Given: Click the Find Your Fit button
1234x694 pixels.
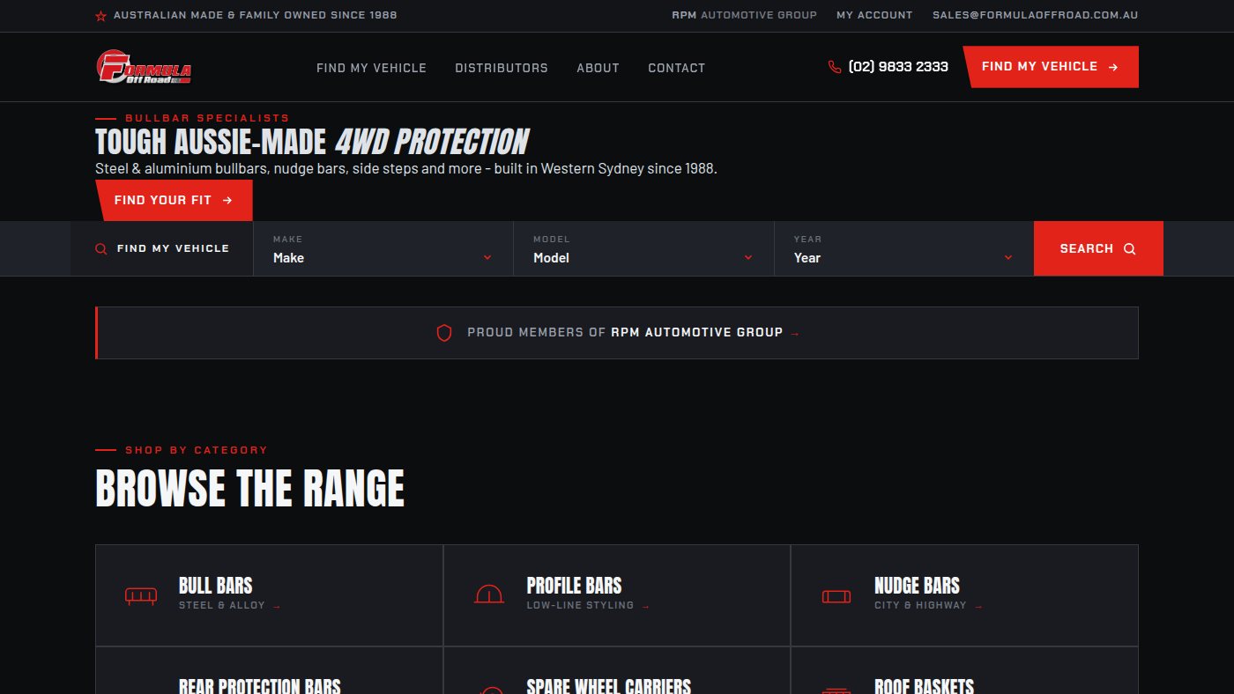Looking at the screenshot, I should point(174,201).
